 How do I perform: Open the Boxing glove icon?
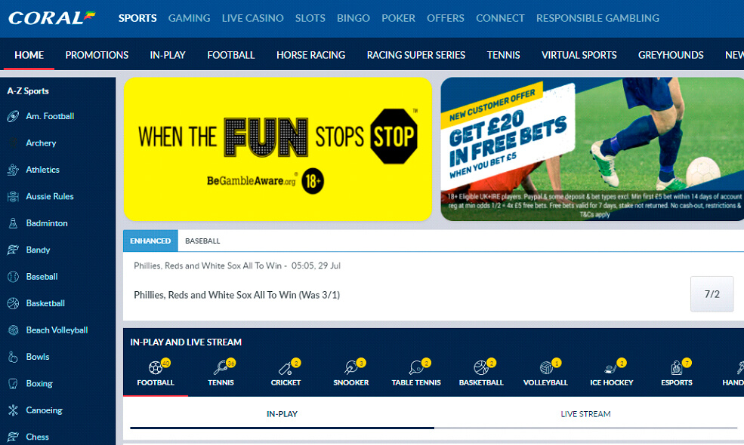coord(13,383)
